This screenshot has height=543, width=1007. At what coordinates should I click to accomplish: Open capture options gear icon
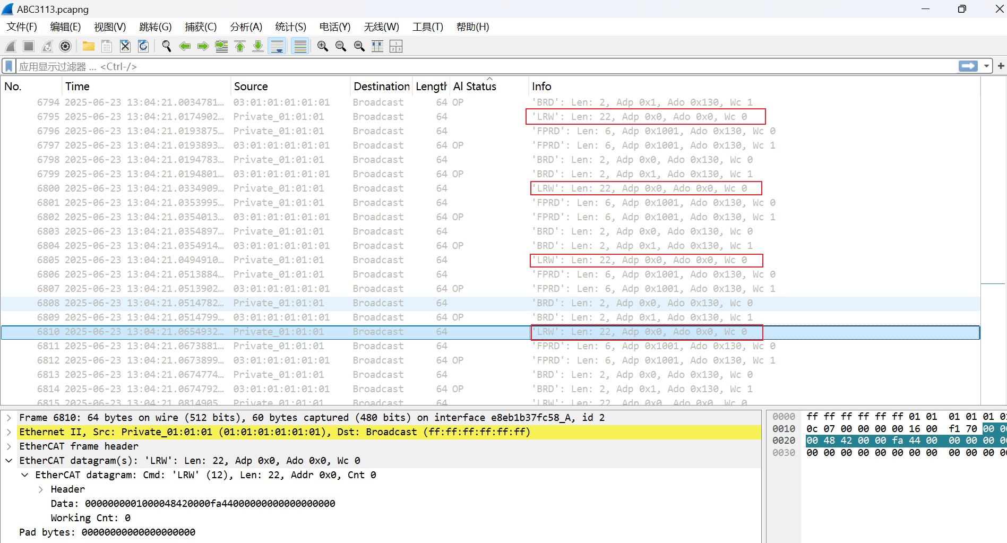pos(65,47)
